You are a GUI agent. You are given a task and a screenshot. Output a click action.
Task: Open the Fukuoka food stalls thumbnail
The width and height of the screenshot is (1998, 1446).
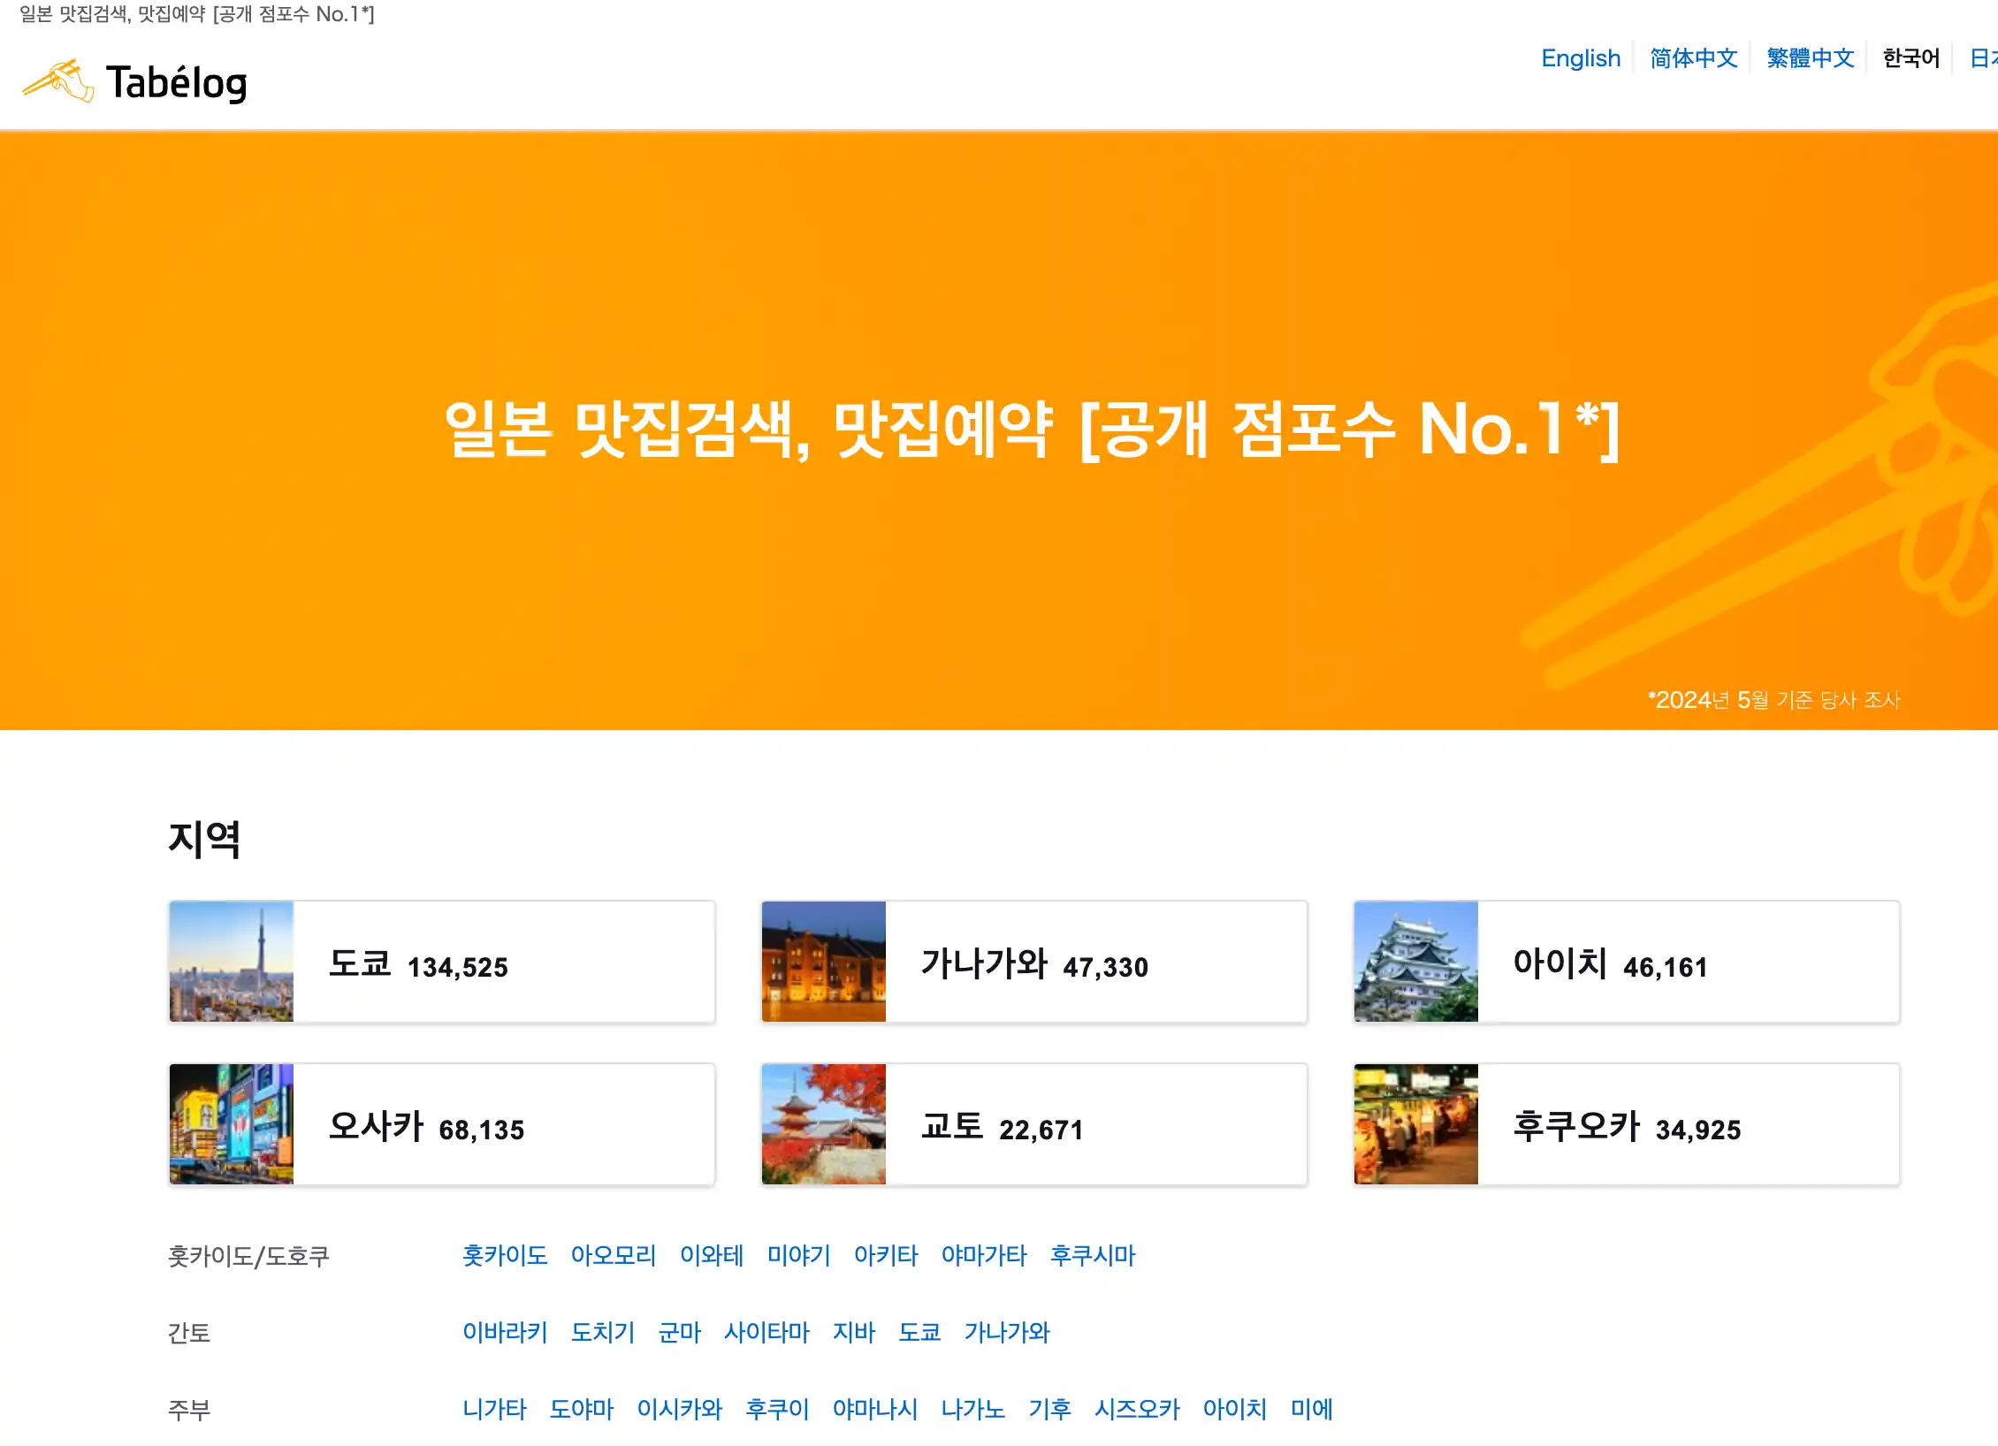tap(1415, 1124)
